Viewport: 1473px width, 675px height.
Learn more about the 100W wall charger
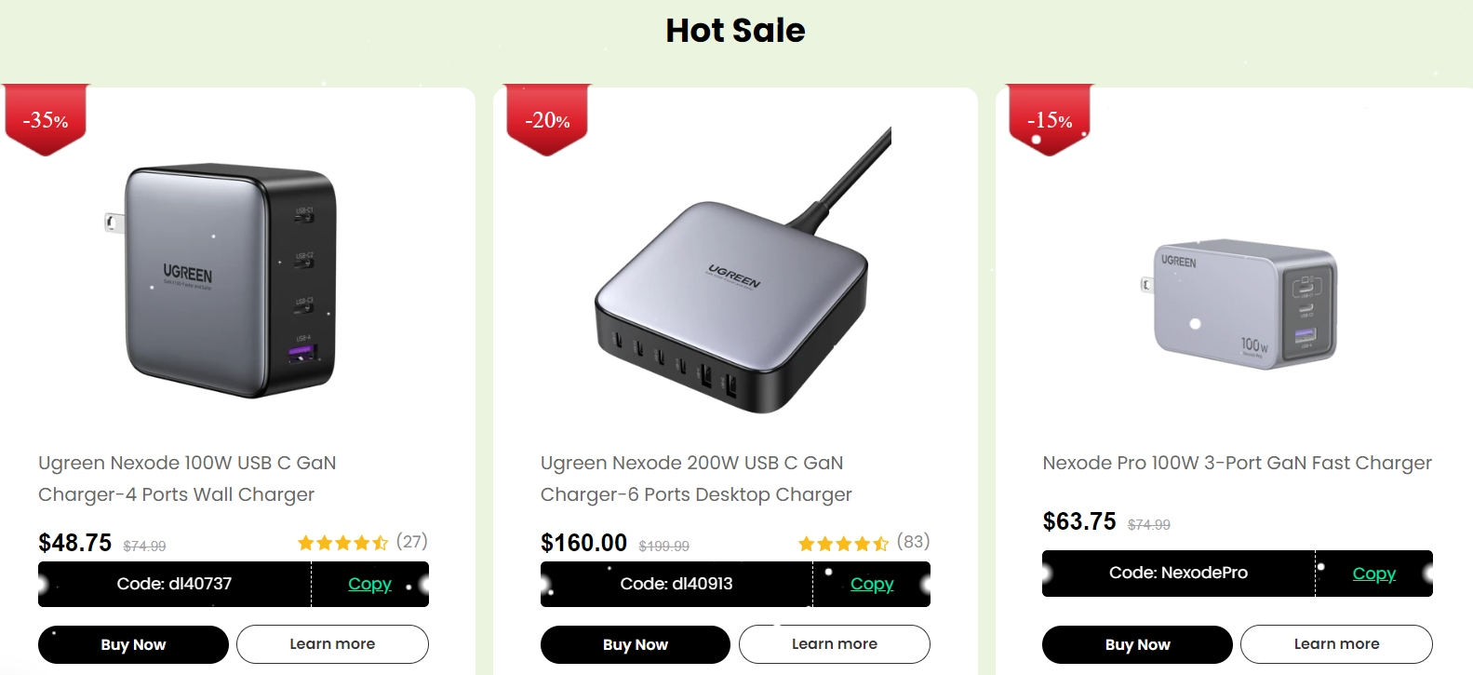tap(332, 644)
